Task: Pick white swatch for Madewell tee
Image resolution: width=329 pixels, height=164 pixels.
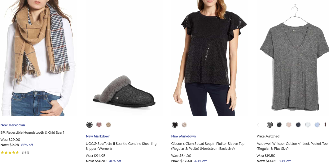Action: click(308, 125)
